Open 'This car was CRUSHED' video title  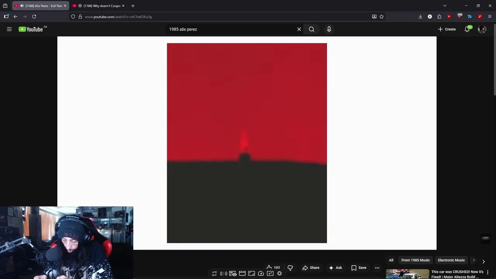click(457, 274)
